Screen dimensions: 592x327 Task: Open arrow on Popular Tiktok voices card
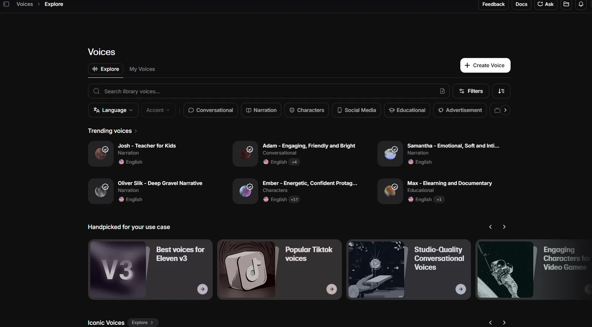[x=332, y=289]
